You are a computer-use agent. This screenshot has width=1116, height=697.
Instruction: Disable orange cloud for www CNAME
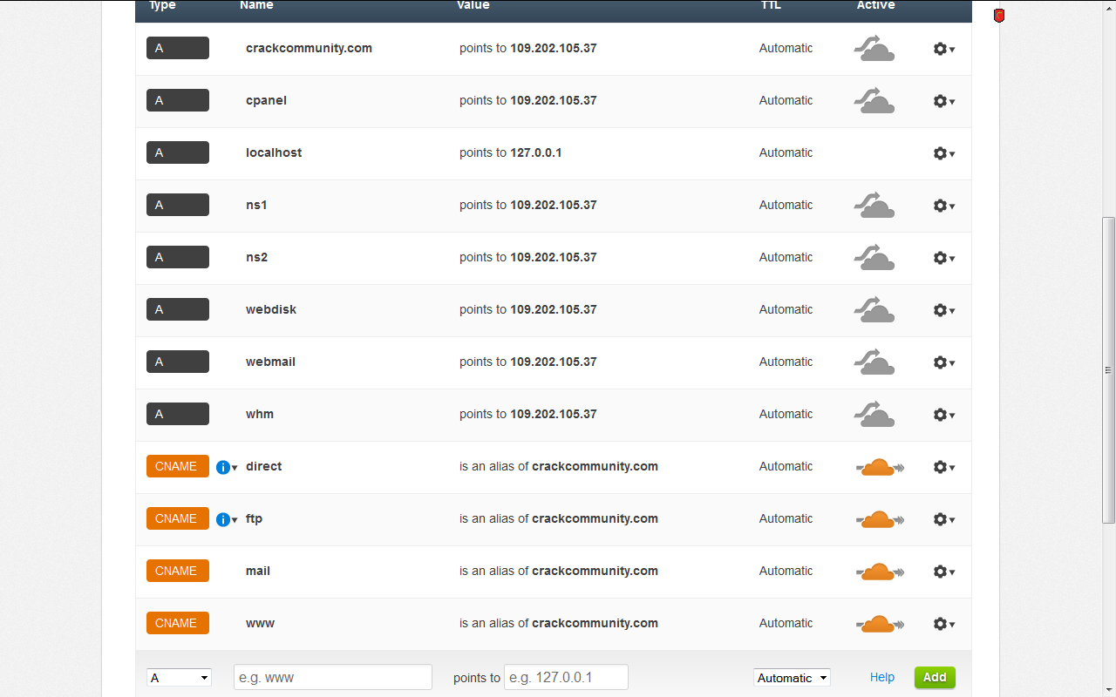coord(880,625)
